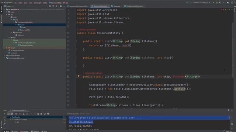Click the Structure tool window tab on left edge
Image resolution: width=236 pixels, height=132 pixels.
1,19
